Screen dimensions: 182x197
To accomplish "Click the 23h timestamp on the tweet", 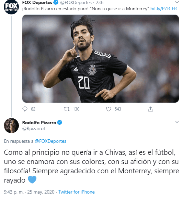I will (100, 2).
